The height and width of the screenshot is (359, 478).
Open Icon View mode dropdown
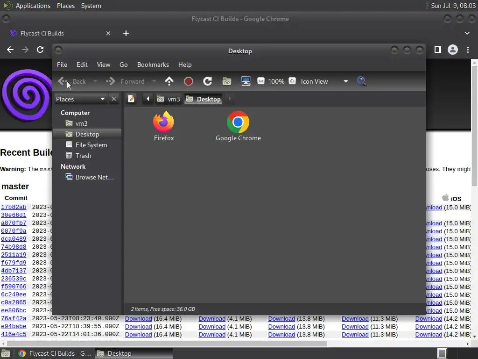coord(324,81)
